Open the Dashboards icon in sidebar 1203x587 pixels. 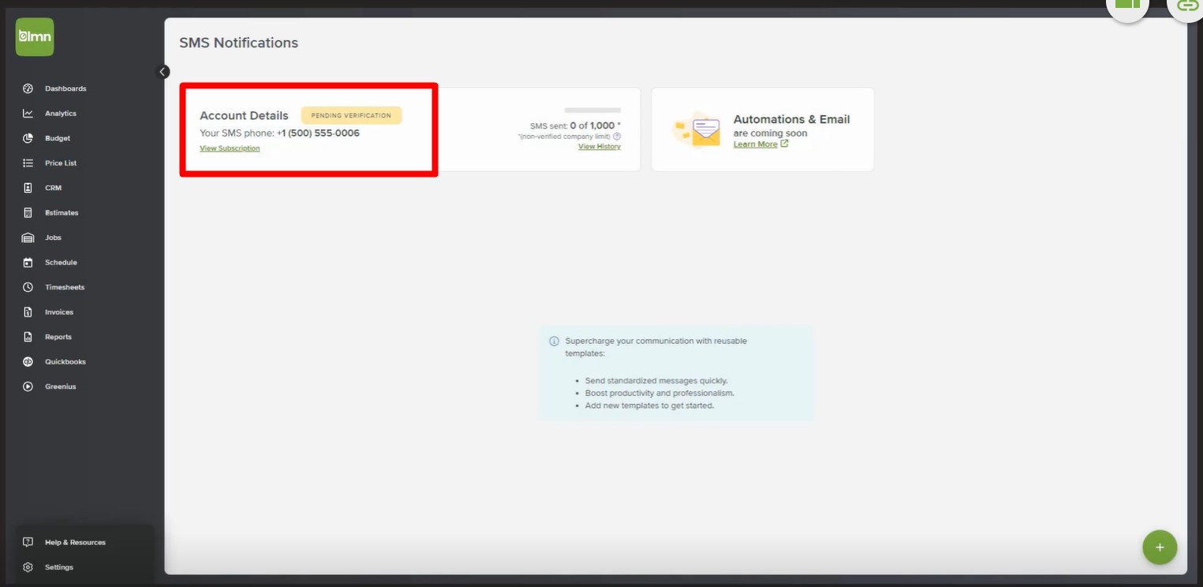28,88
